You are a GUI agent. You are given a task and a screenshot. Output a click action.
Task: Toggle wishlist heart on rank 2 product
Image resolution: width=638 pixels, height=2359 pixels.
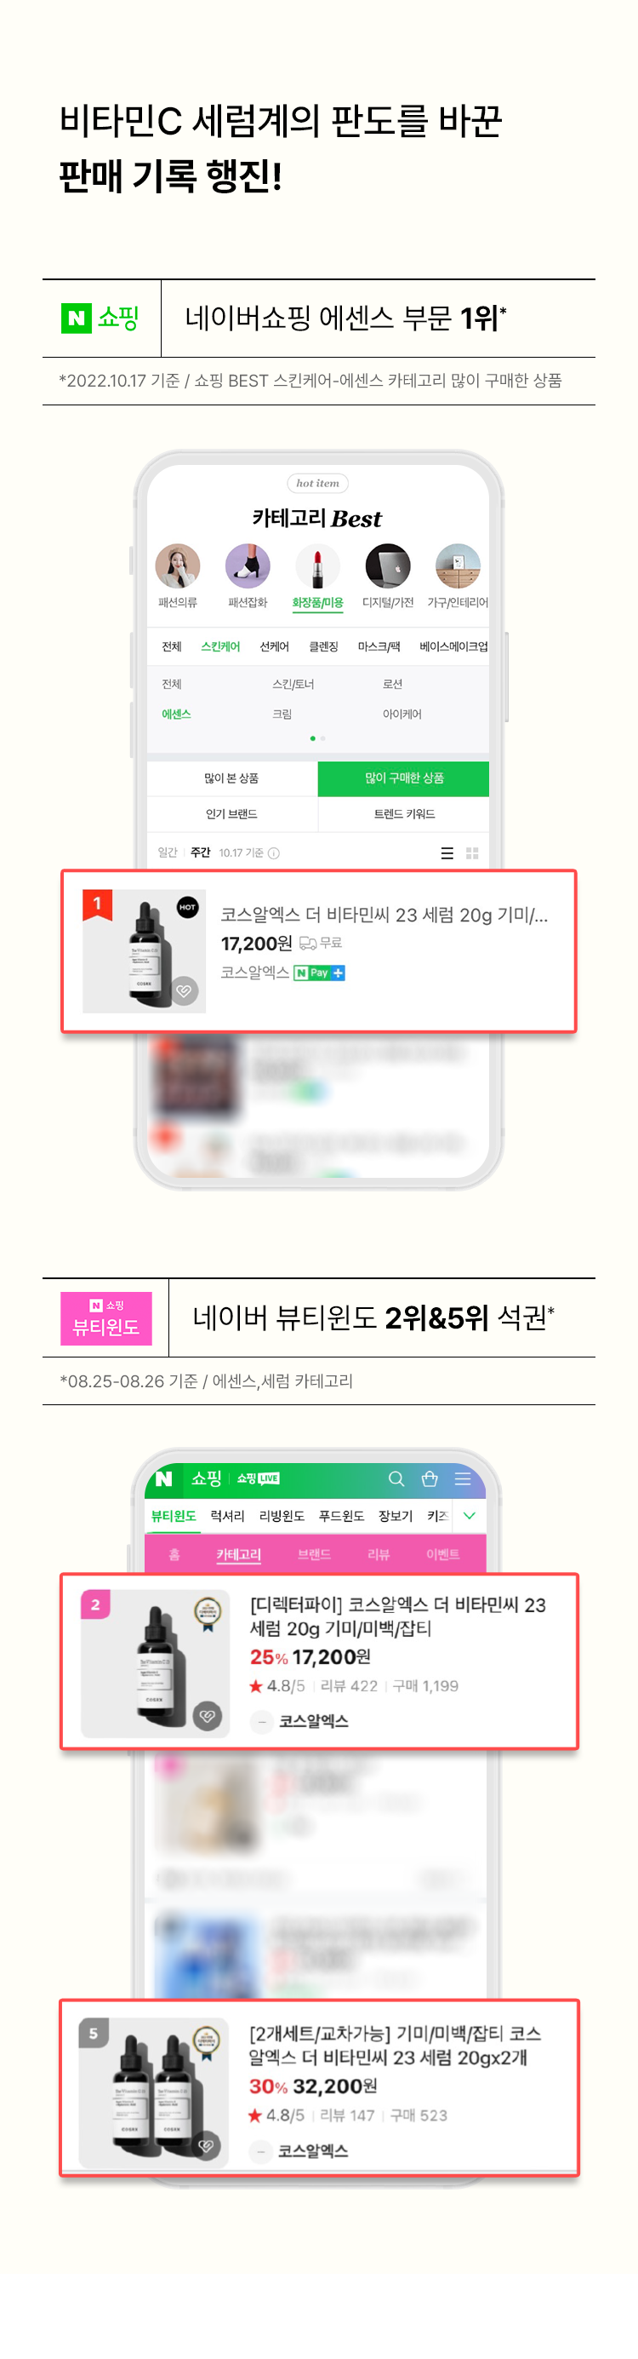208,1715
